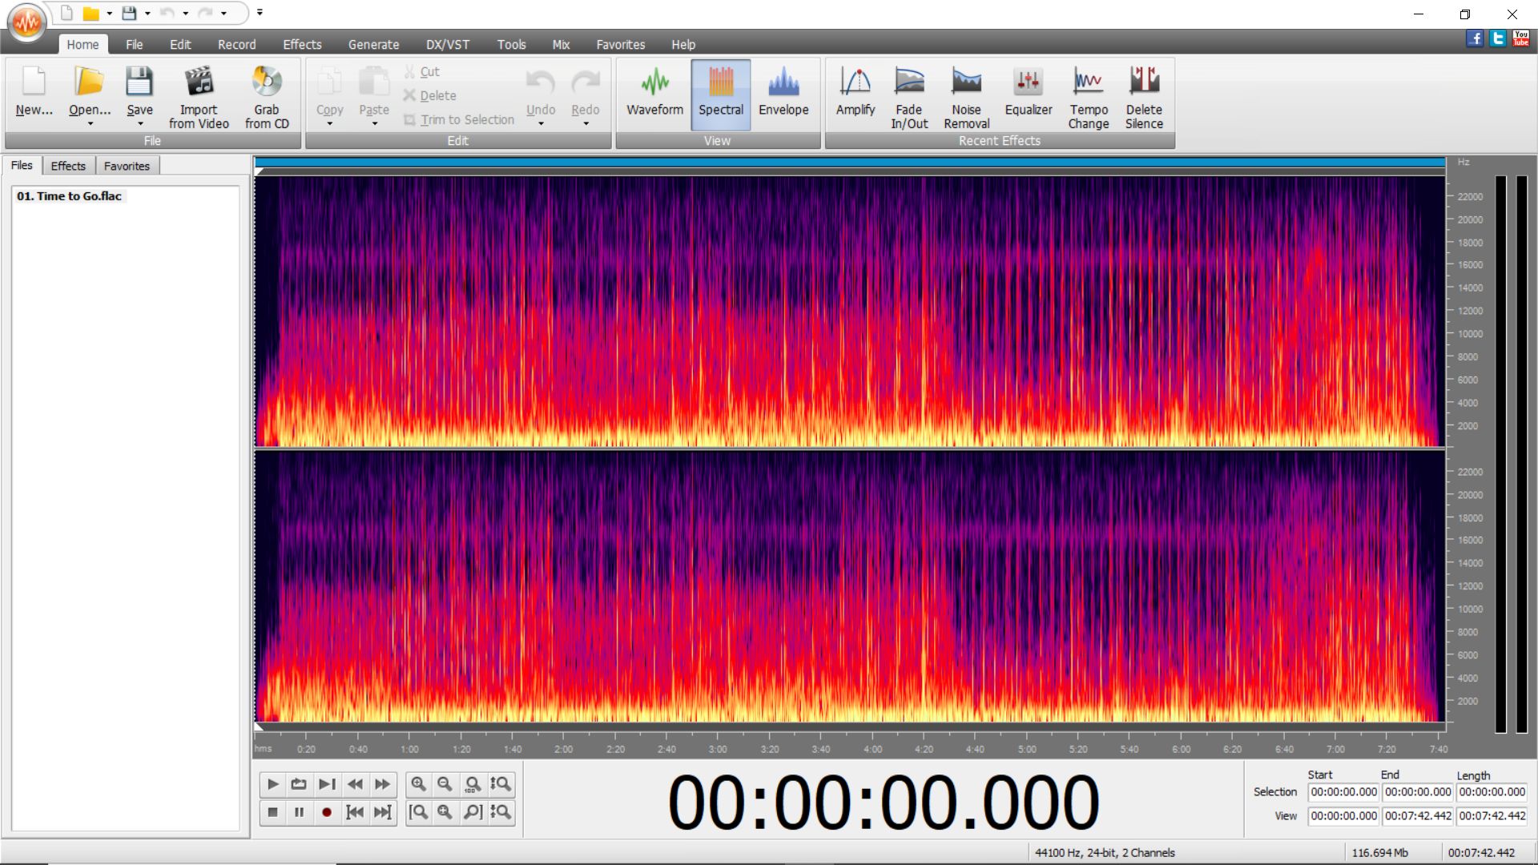Open the Favorites panel tab
Image resolution: width=1538 pixels, height=865 pixels.
click(x=127, y=166)
